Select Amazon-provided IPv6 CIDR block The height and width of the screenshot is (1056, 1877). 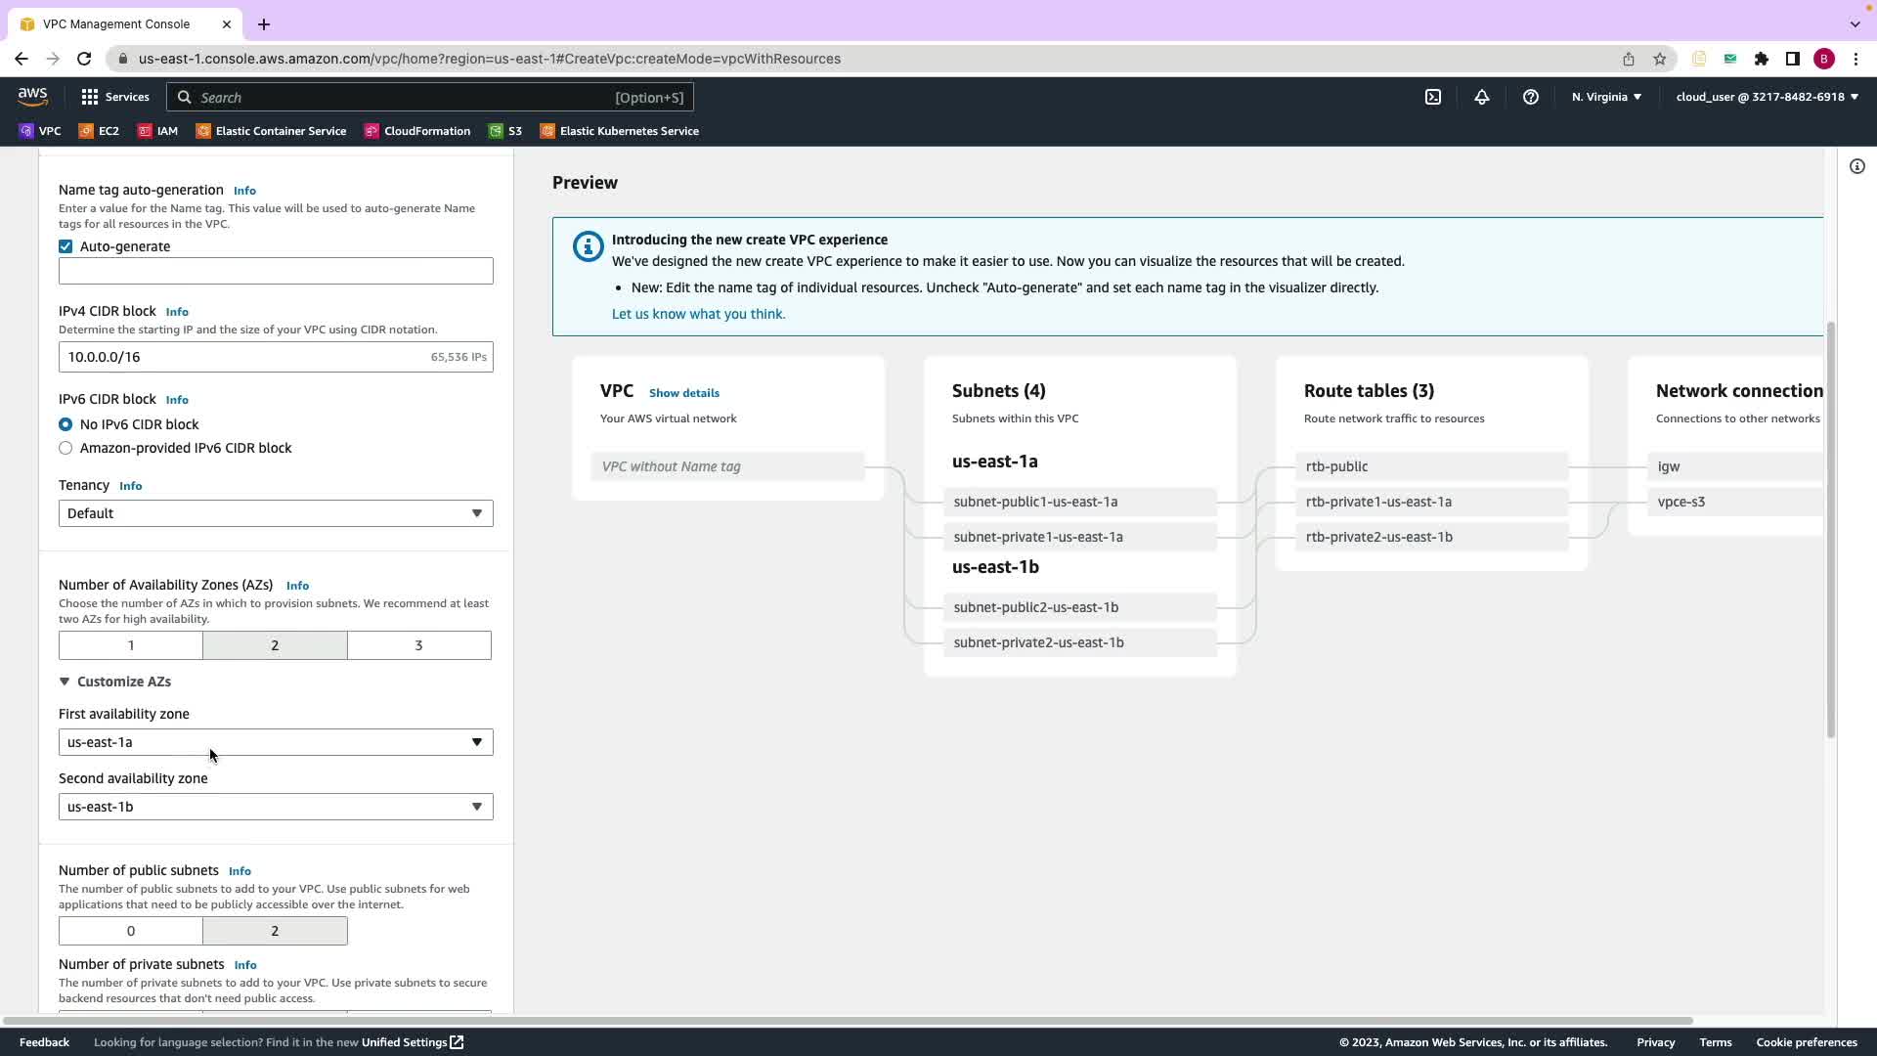(x=65, y=448)
